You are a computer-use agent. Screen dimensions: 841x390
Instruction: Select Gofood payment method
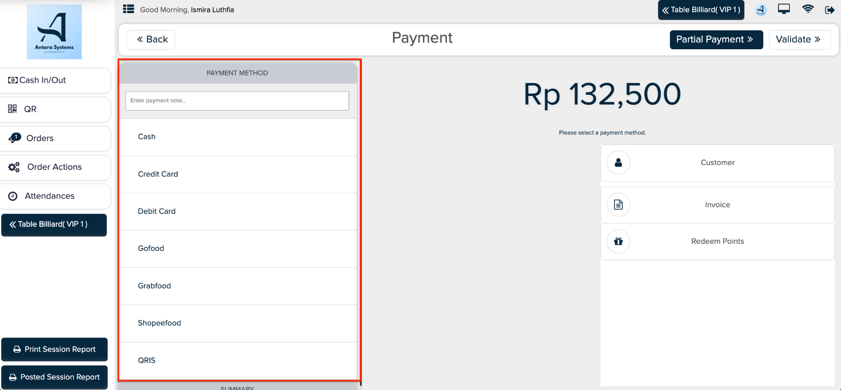238,249
